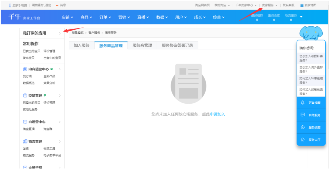Open the 消息 messages icon
Viewport: 329px width, 172px height.
(x=57, y=5)
